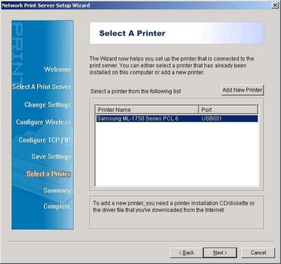Click the Printer Name column header
This screenshot has height=264, width=281.
[x=147, y=110]
